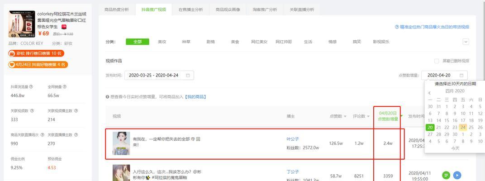
Task: Filter videos by 网红美女 category
Action: coord(259,42)
